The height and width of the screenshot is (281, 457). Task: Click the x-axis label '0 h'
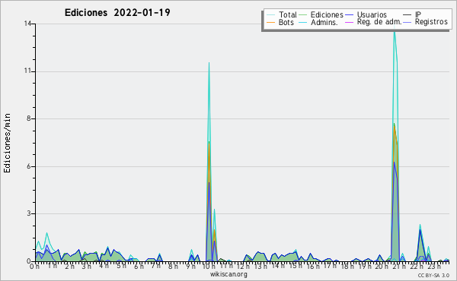pyautogui.click(x=35, y=267)
